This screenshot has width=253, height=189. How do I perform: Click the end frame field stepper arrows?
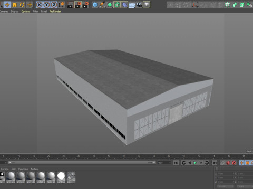pos(170,163)
